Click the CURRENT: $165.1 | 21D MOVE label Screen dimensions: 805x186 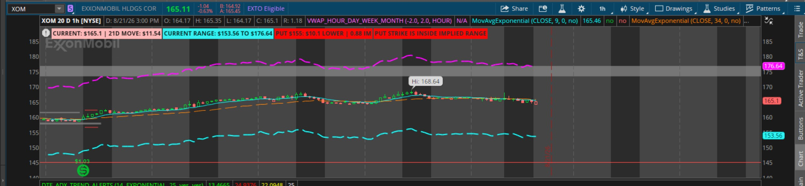tap(107, 33)
